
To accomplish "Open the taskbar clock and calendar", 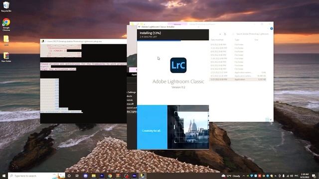I will pyautogui.click(x=305, y=176).
